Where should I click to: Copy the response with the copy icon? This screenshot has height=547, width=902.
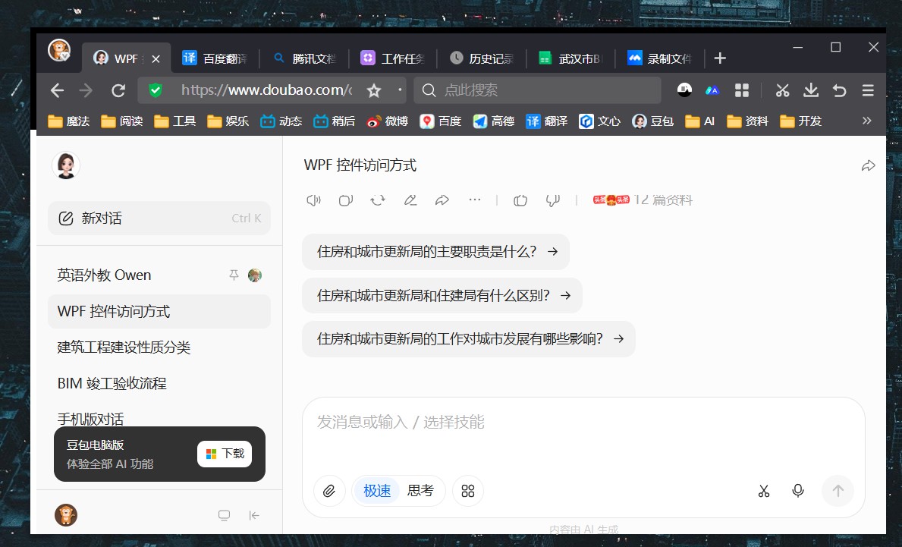346,200
